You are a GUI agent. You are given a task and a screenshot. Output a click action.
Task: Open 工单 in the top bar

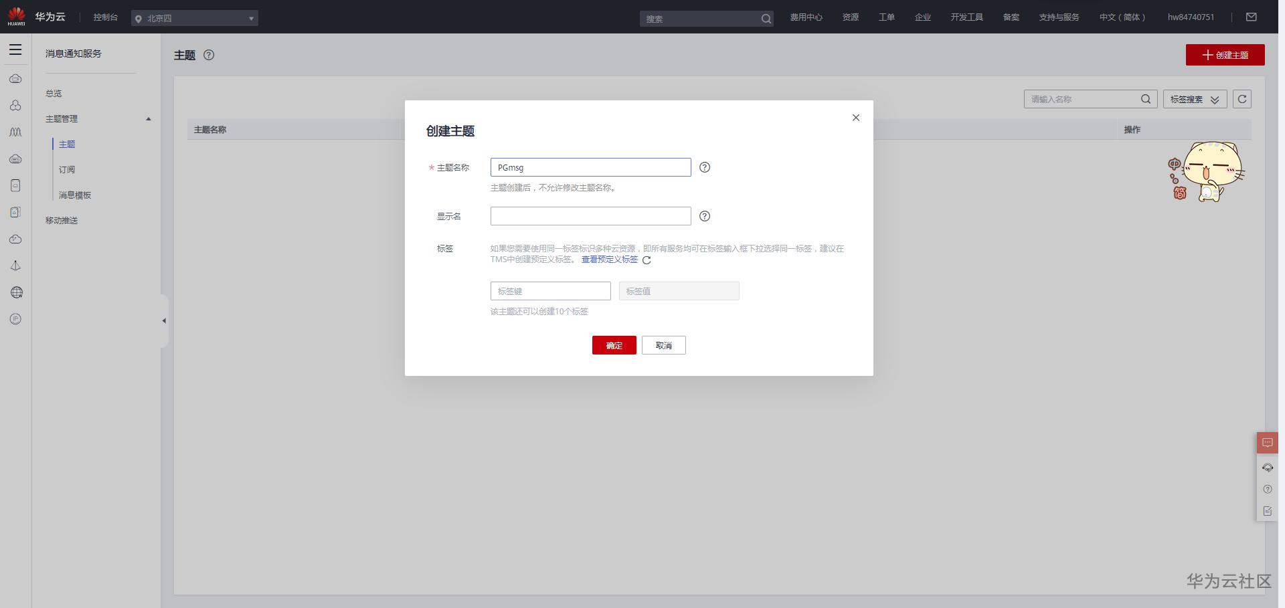(x=887, y=17)
